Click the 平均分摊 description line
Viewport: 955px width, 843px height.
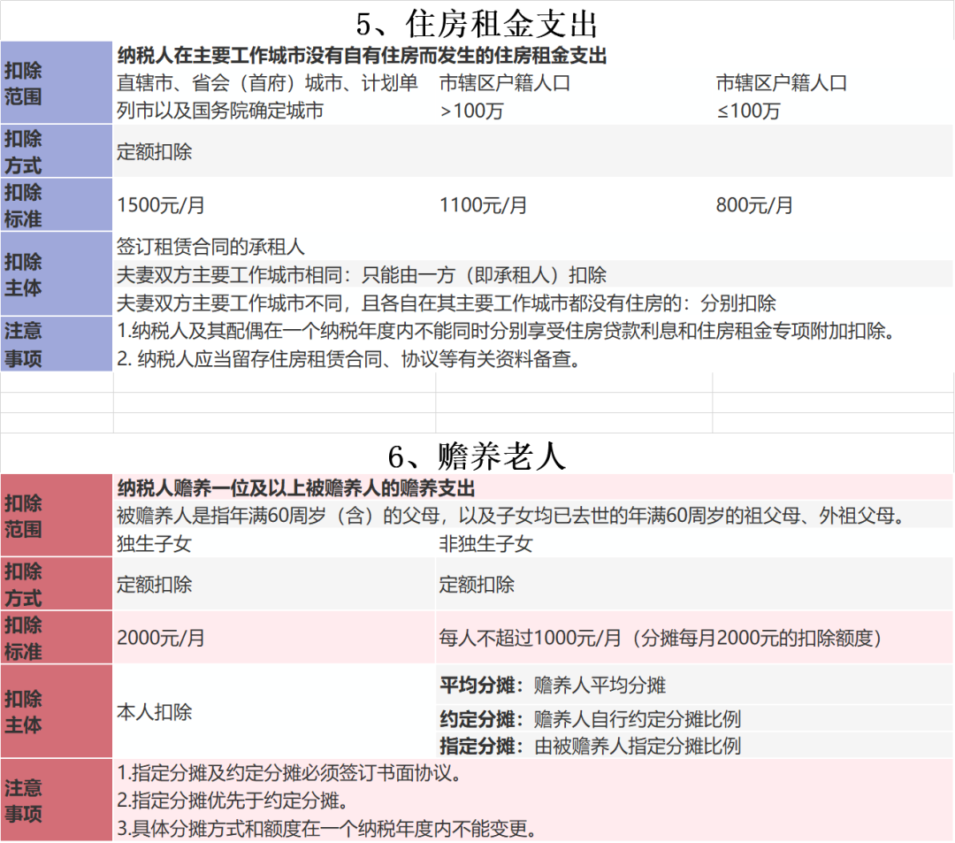coord(553,686)
